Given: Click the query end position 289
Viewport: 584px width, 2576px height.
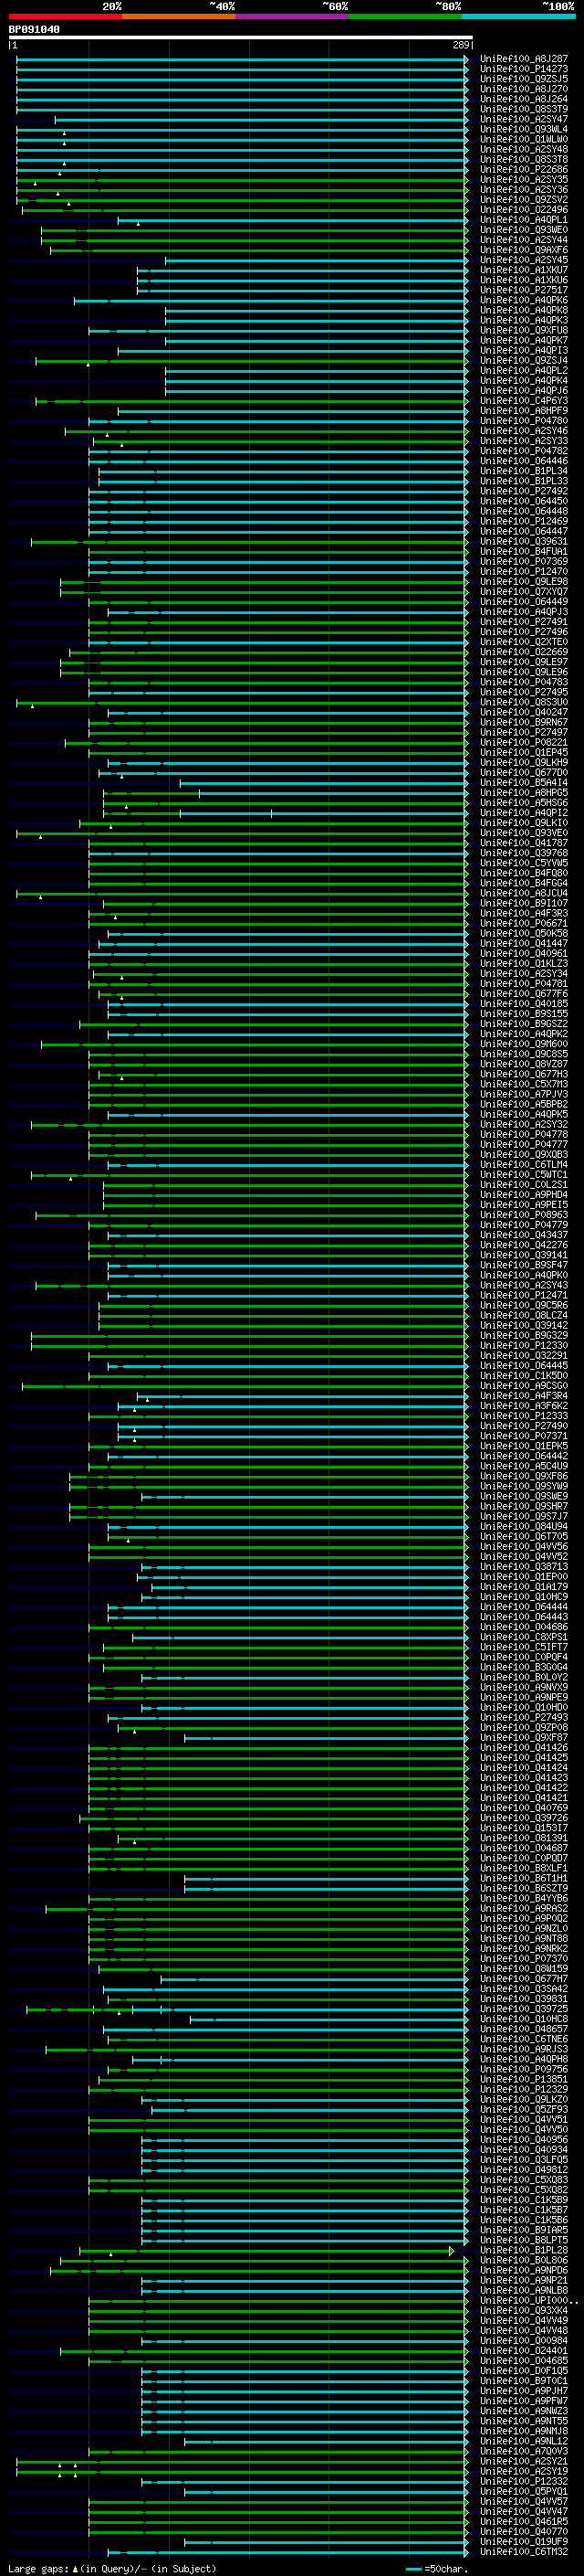Looking at the screenshot, I should 461,45.
